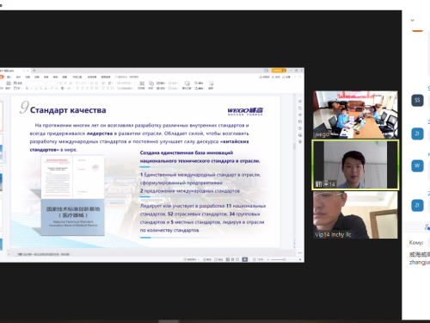Screen dimensions: 430x323
Task: Switch to slide sorter view icon
Action: click(232, 259)
